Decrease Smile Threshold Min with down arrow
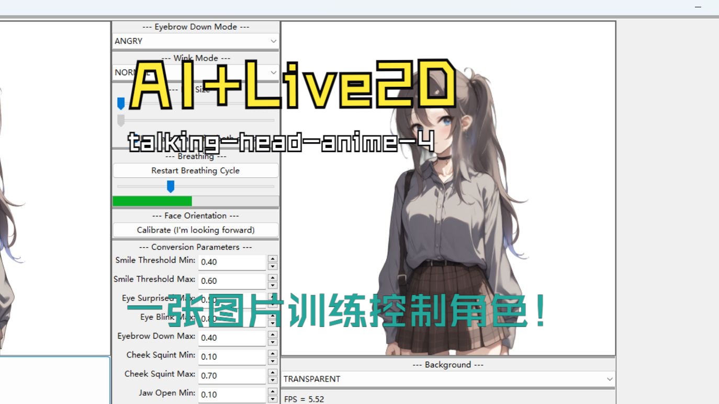The height and width of the screenshot is (404, 719). (x=272, y=266)
